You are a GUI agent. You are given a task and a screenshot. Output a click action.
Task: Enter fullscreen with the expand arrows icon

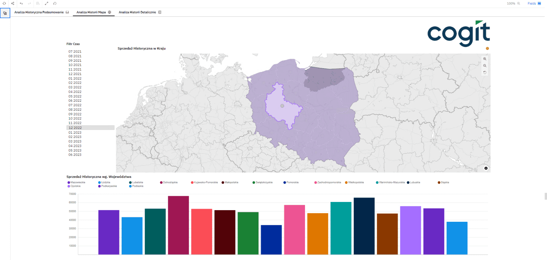click(x=46, y=3)
